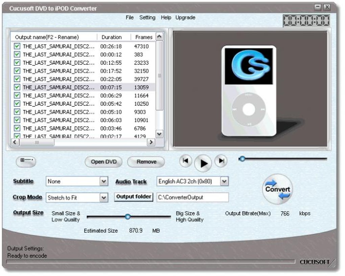345x276 pixels.
Task: Click the 00:00:00 timer display
Action: pos(306,20)
